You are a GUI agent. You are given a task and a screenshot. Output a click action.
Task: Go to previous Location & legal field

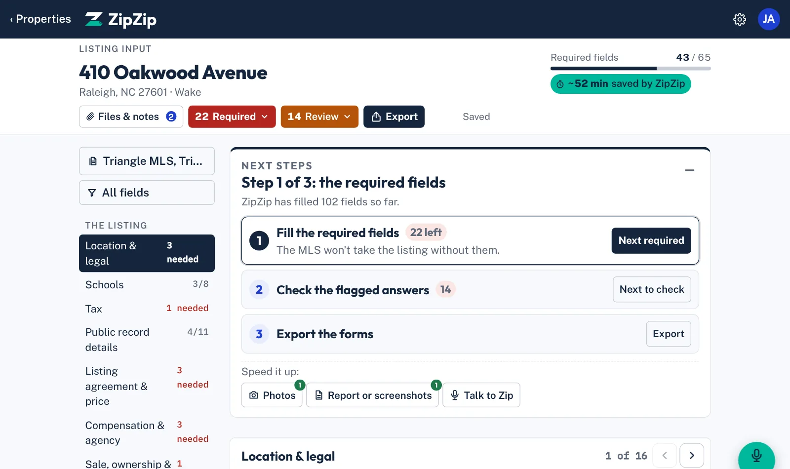click(x=665, y=456)
